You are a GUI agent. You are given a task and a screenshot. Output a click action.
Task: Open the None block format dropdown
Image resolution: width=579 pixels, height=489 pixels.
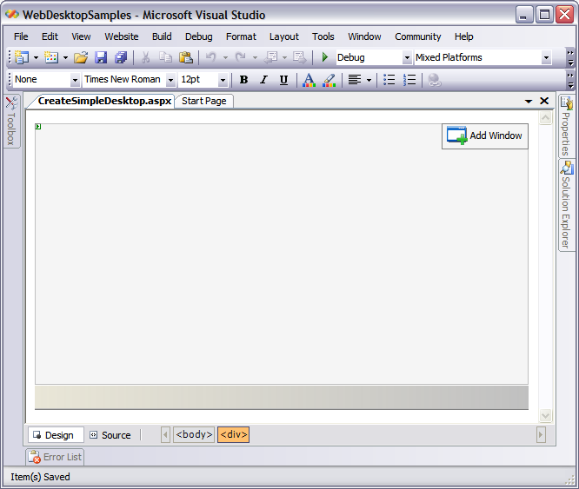tap(75, 80)
